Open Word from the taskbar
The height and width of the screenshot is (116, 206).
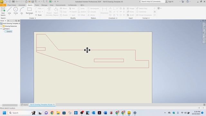tap(105, 113)
